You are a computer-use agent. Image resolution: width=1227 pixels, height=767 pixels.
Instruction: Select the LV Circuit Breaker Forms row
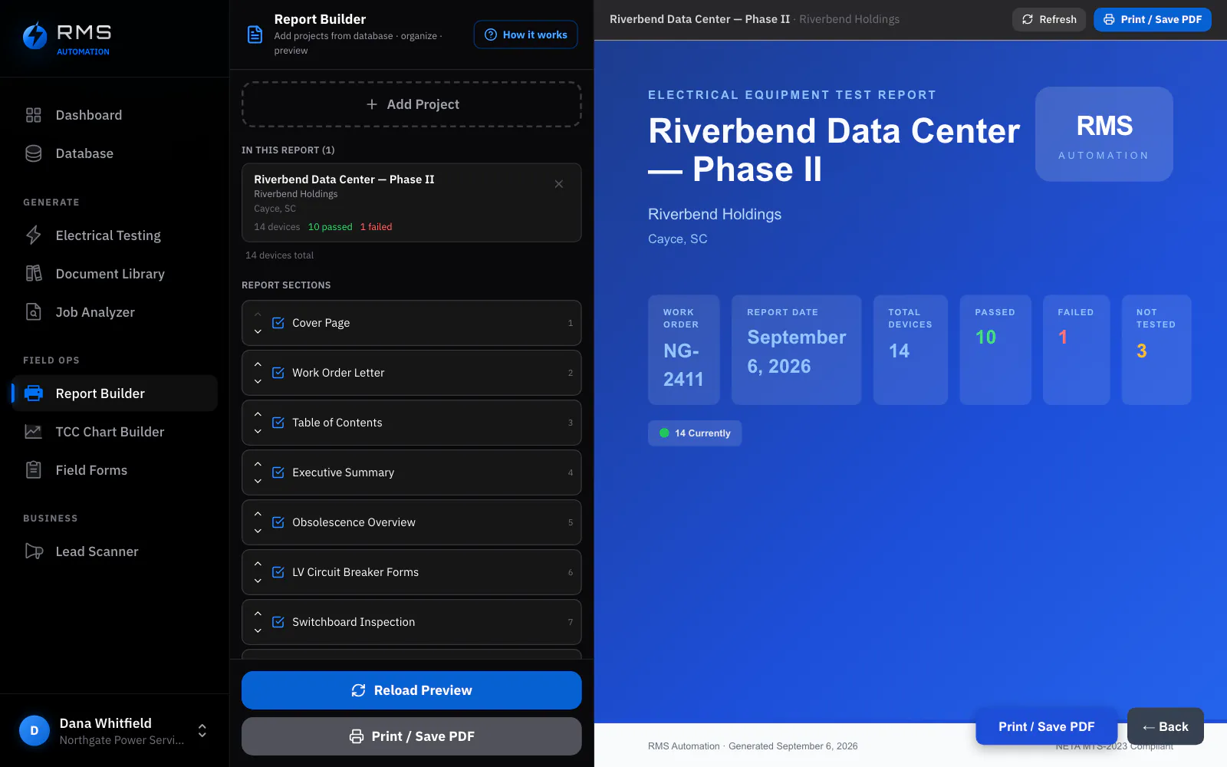coord(412,572)
